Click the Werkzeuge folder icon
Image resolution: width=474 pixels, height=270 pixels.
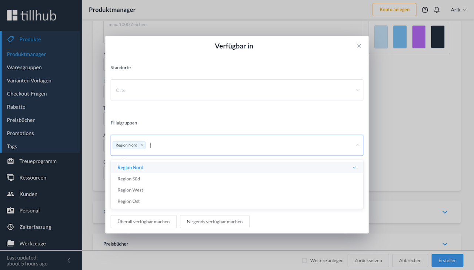click(10, 243)
